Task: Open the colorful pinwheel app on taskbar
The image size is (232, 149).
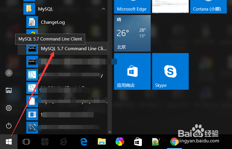Action: click(x=120, y=141)
